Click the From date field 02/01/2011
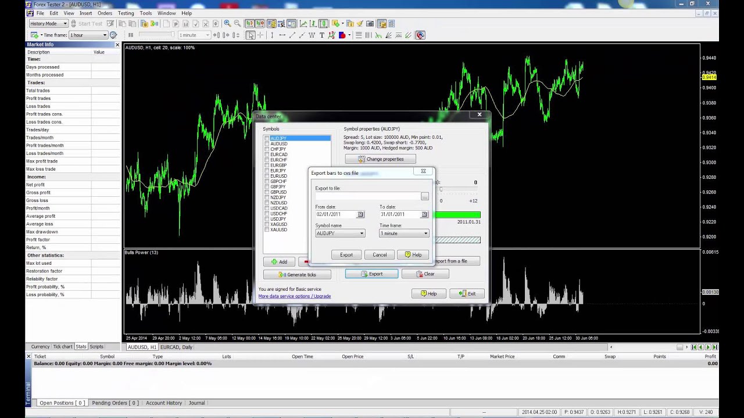 pyautogui.click(x=335, y=214)
